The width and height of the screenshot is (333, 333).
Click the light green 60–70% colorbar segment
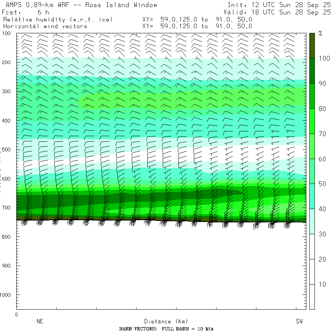click(x=312, y=146)
